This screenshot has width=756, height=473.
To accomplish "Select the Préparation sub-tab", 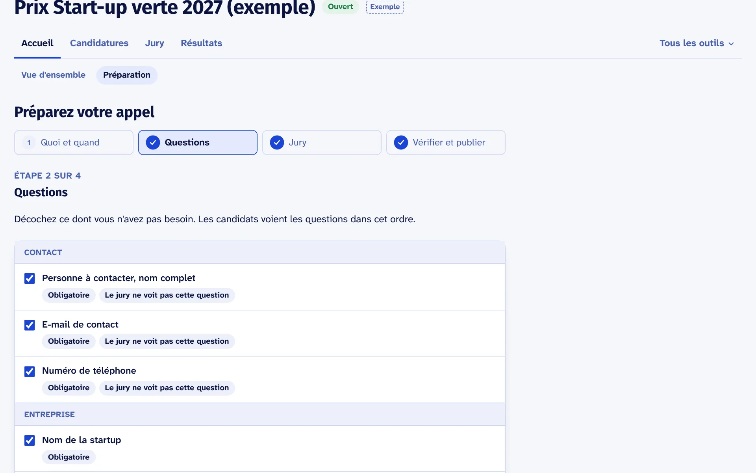I will (x=127, y=75).
